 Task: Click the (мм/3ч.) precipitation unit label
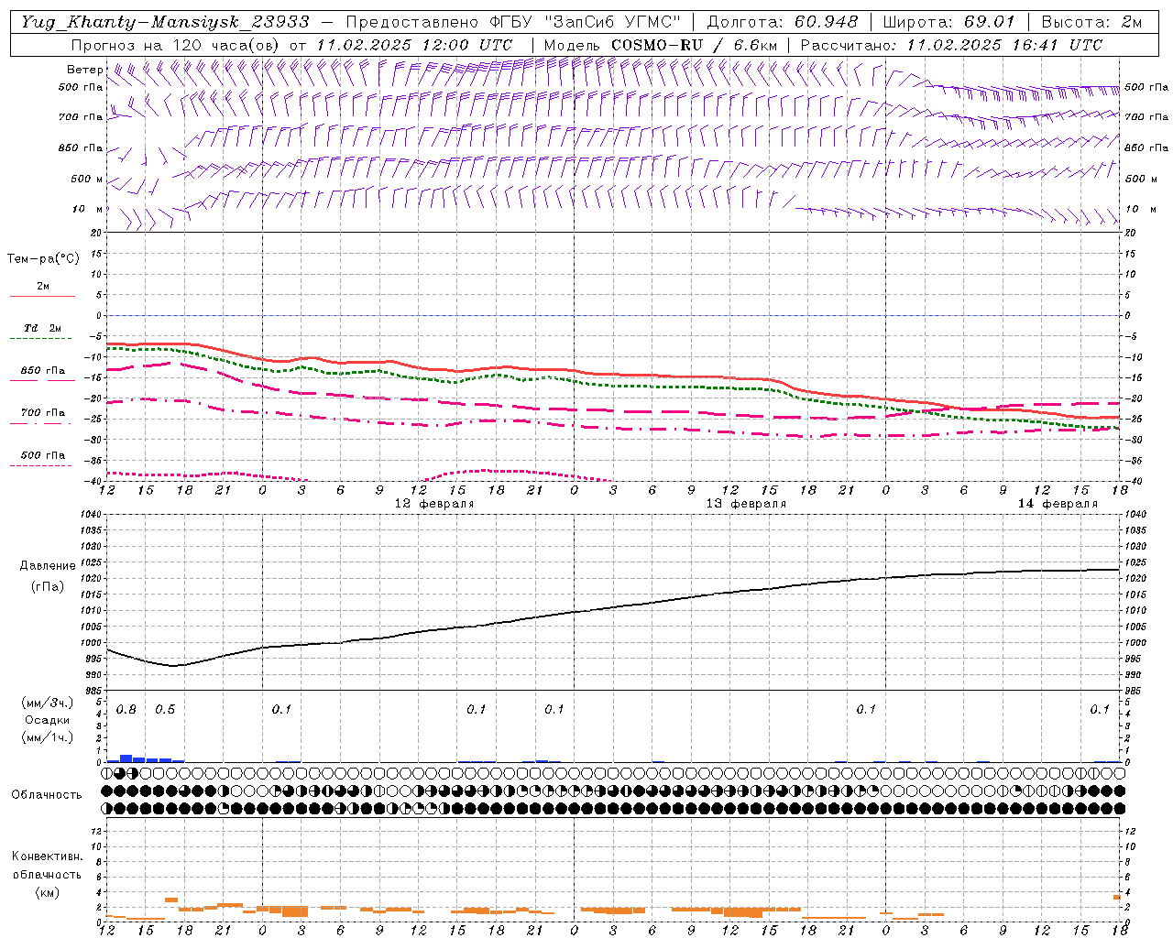[x=47, y=703]
